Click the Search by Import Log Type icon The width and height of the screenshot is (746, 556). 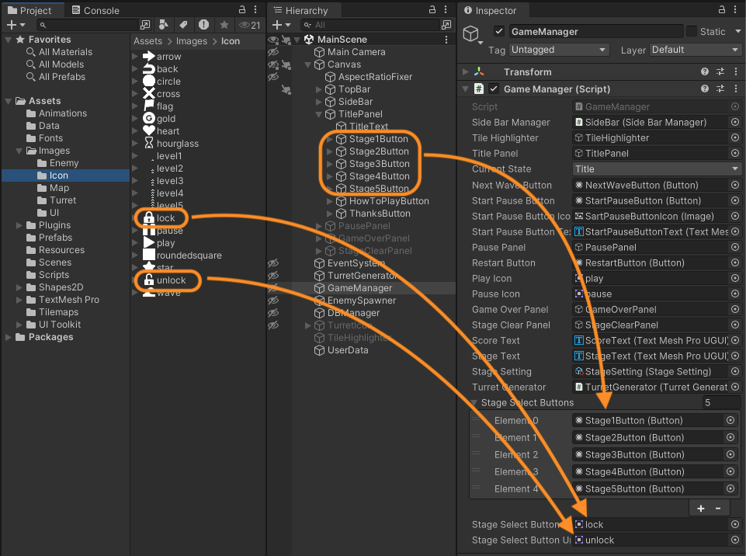click(x=203, y=25)
